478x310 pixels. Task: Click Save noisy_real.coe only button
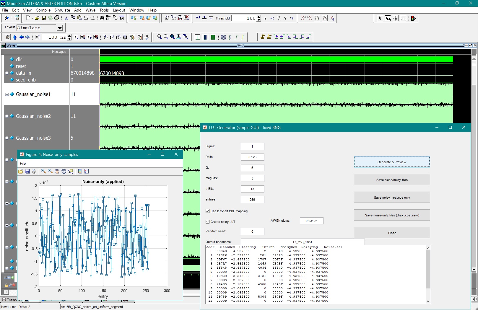click(392, 198)
